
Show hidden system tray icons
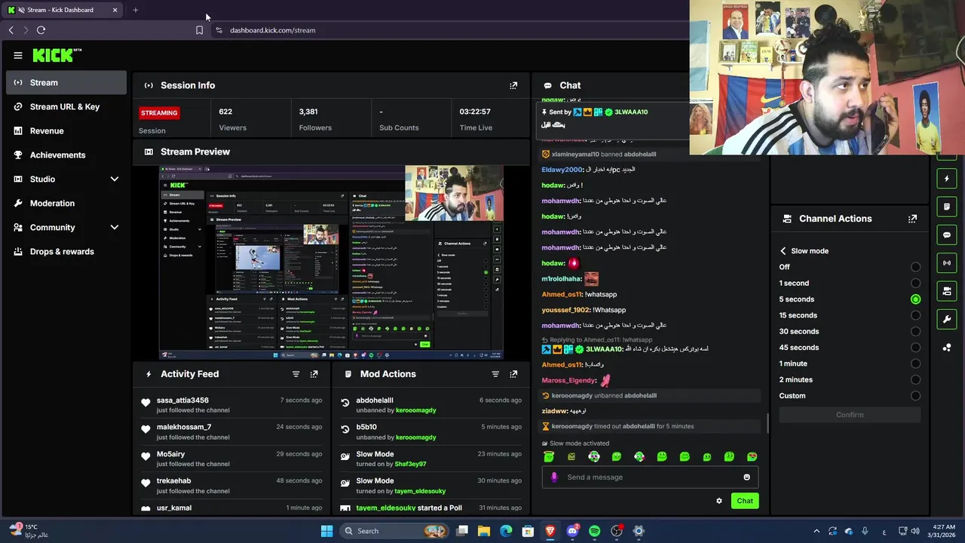pos(816,531)
